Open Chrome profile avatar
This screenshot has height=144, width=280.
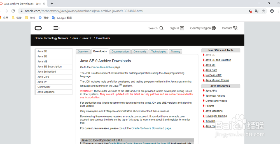point(272,11)
